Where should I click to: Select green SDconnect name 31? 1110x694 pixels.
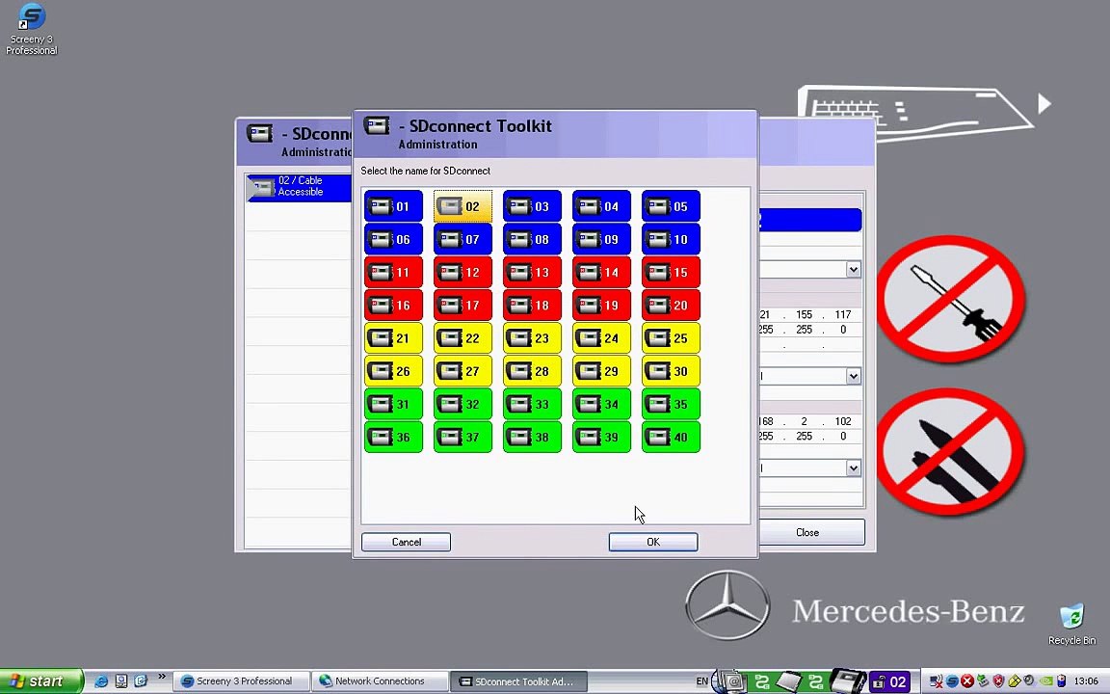tap(393, 404)
